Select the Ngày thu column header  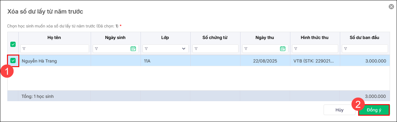pyautogui.click(x=265, y=38)
